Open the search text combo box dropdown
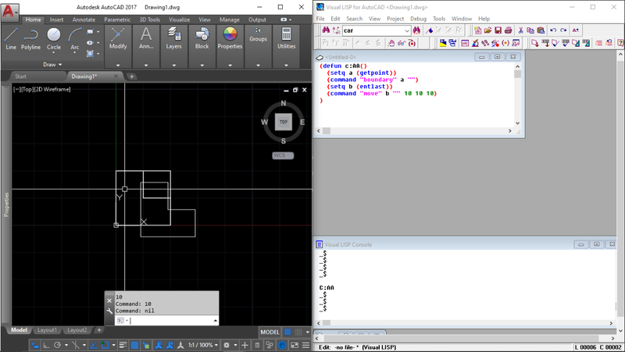Image resolution: width=625 pixels, height=352 pixels. tap(407, 30)
